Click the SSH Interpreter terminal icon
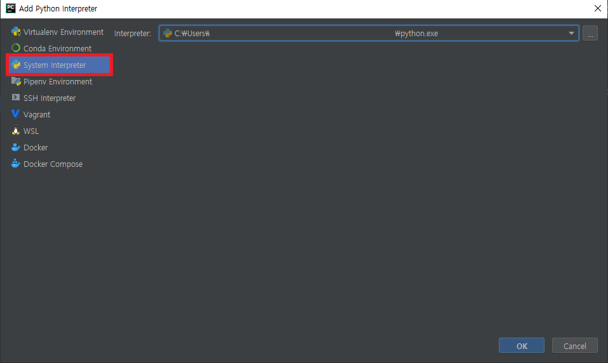 [x=16, y=97]
